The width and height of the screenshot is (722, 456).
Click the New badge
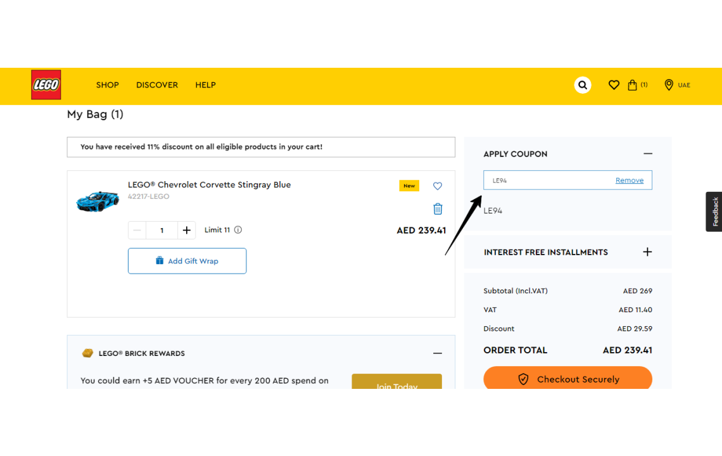coord(409,186)
